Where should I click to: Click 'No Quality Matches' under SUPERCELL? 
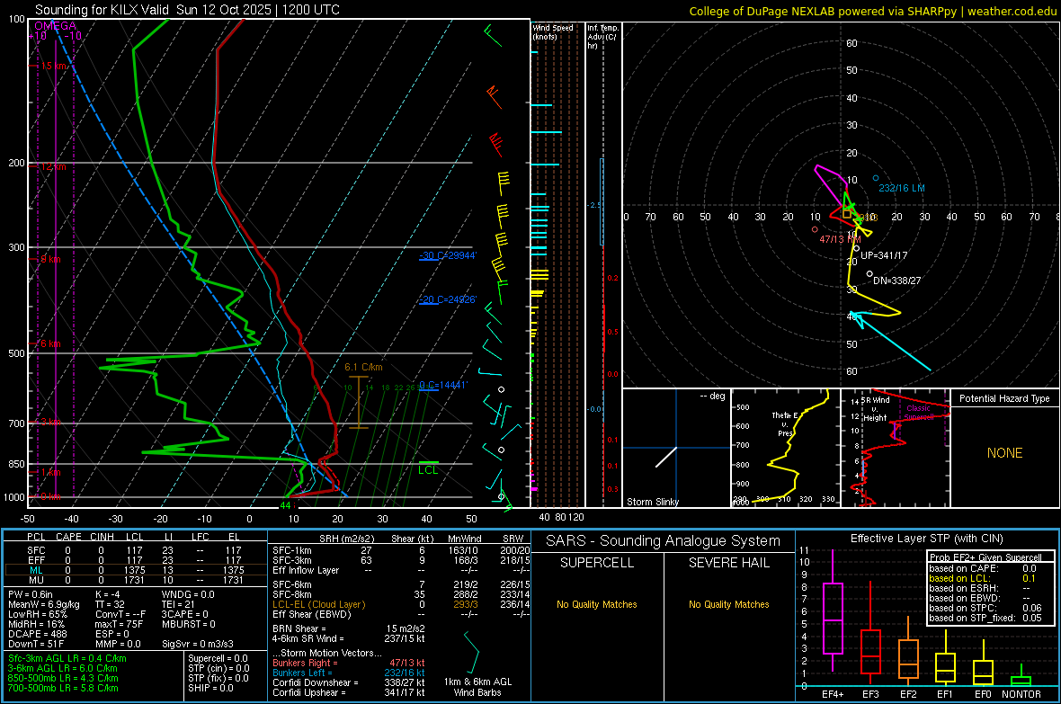597,604
